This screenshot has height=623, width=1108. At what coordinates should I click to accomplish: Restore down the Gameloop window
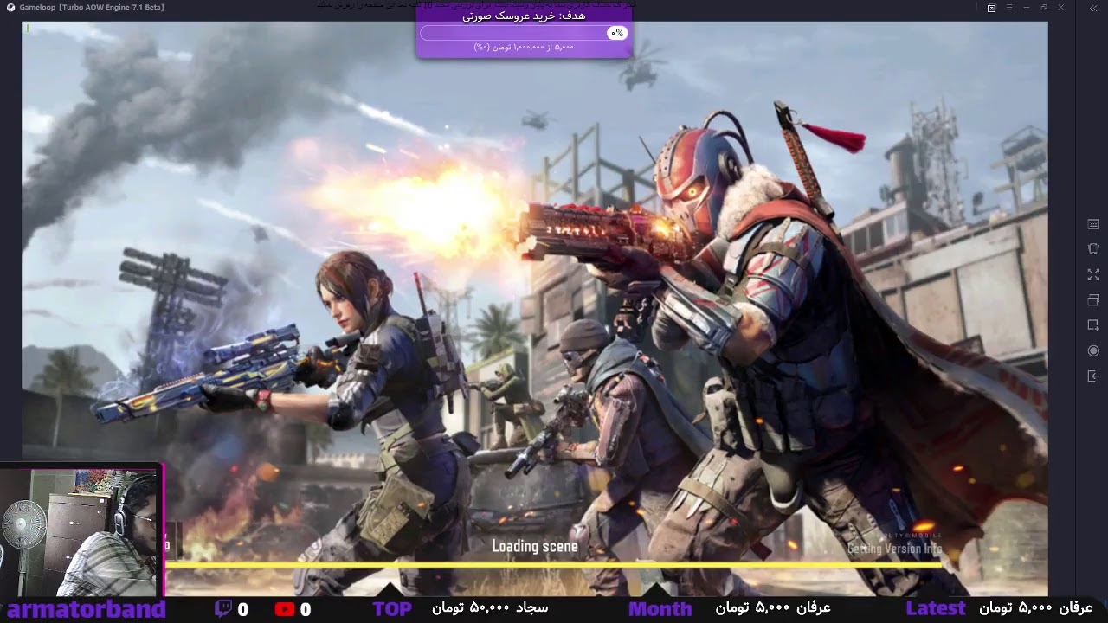(x=1044, y=8)
